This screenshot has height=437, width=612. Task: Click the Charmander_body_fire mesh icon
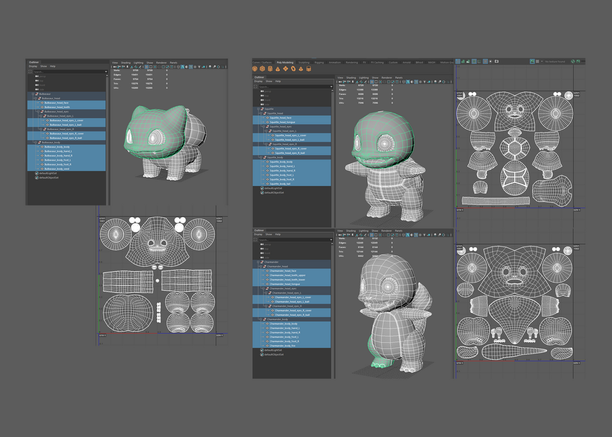[x=268, y=346]
